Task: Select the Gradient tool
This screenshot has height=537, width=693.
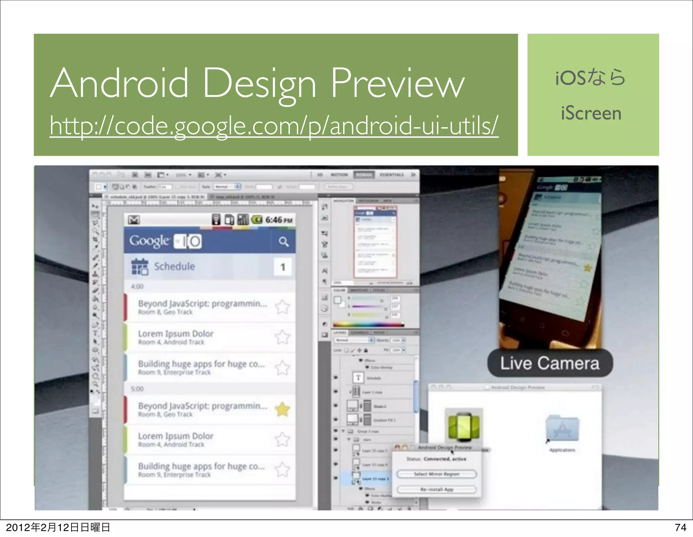Action: (x=95, y=299)
